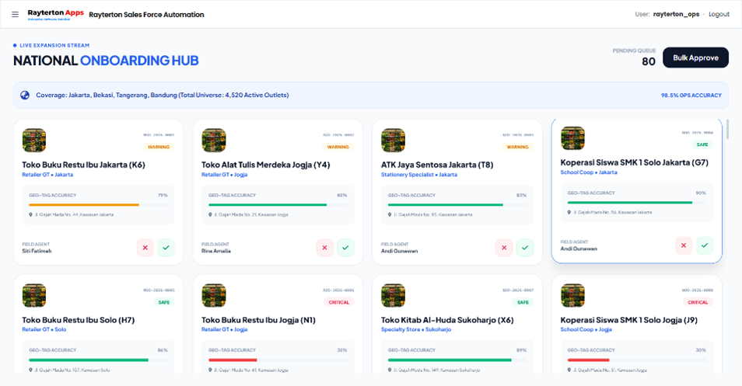
Task: Click WARNING badge on Toko Alat Tulis Merdeka card
Action: tap(338, 147)
